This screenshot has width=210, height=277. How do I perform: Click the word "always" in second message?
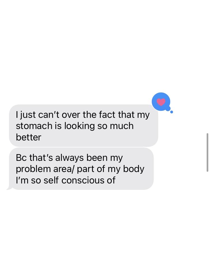pyautogui.click(x=69, y=158)
